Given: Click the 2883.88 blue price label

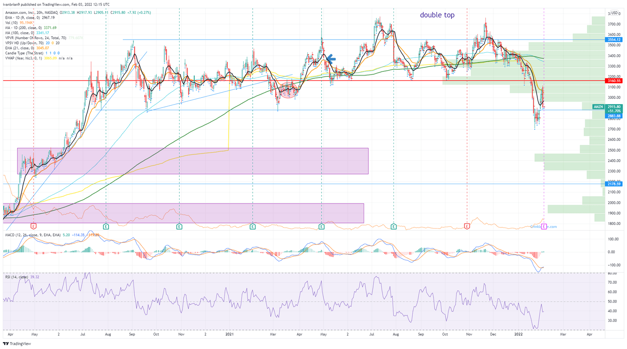Looking at the screenshot, I should (x=614, y=116).
